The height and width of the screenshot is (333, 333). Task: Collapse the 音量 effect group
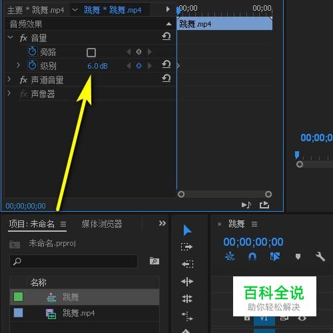10,37
